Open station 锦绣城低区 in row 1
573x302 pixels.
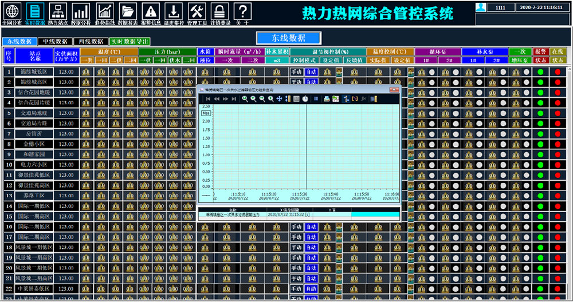(x=34, y=72)
